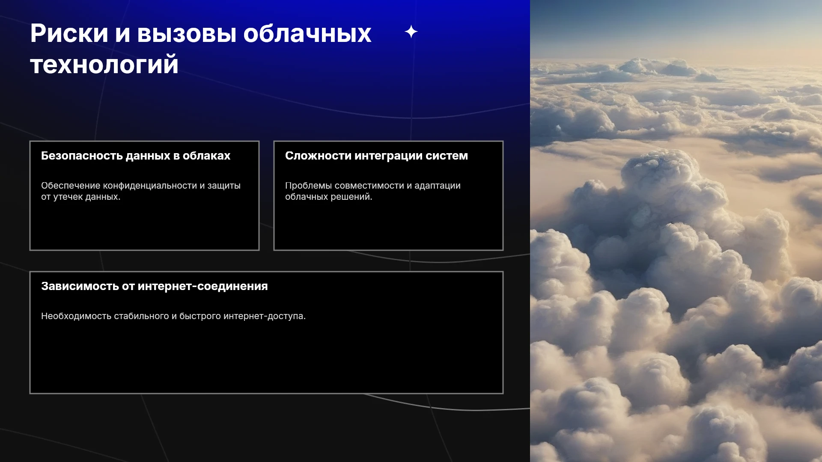Click empty area inside integration difficulties card
The image size is (822, 462).
tap(388, 227)
